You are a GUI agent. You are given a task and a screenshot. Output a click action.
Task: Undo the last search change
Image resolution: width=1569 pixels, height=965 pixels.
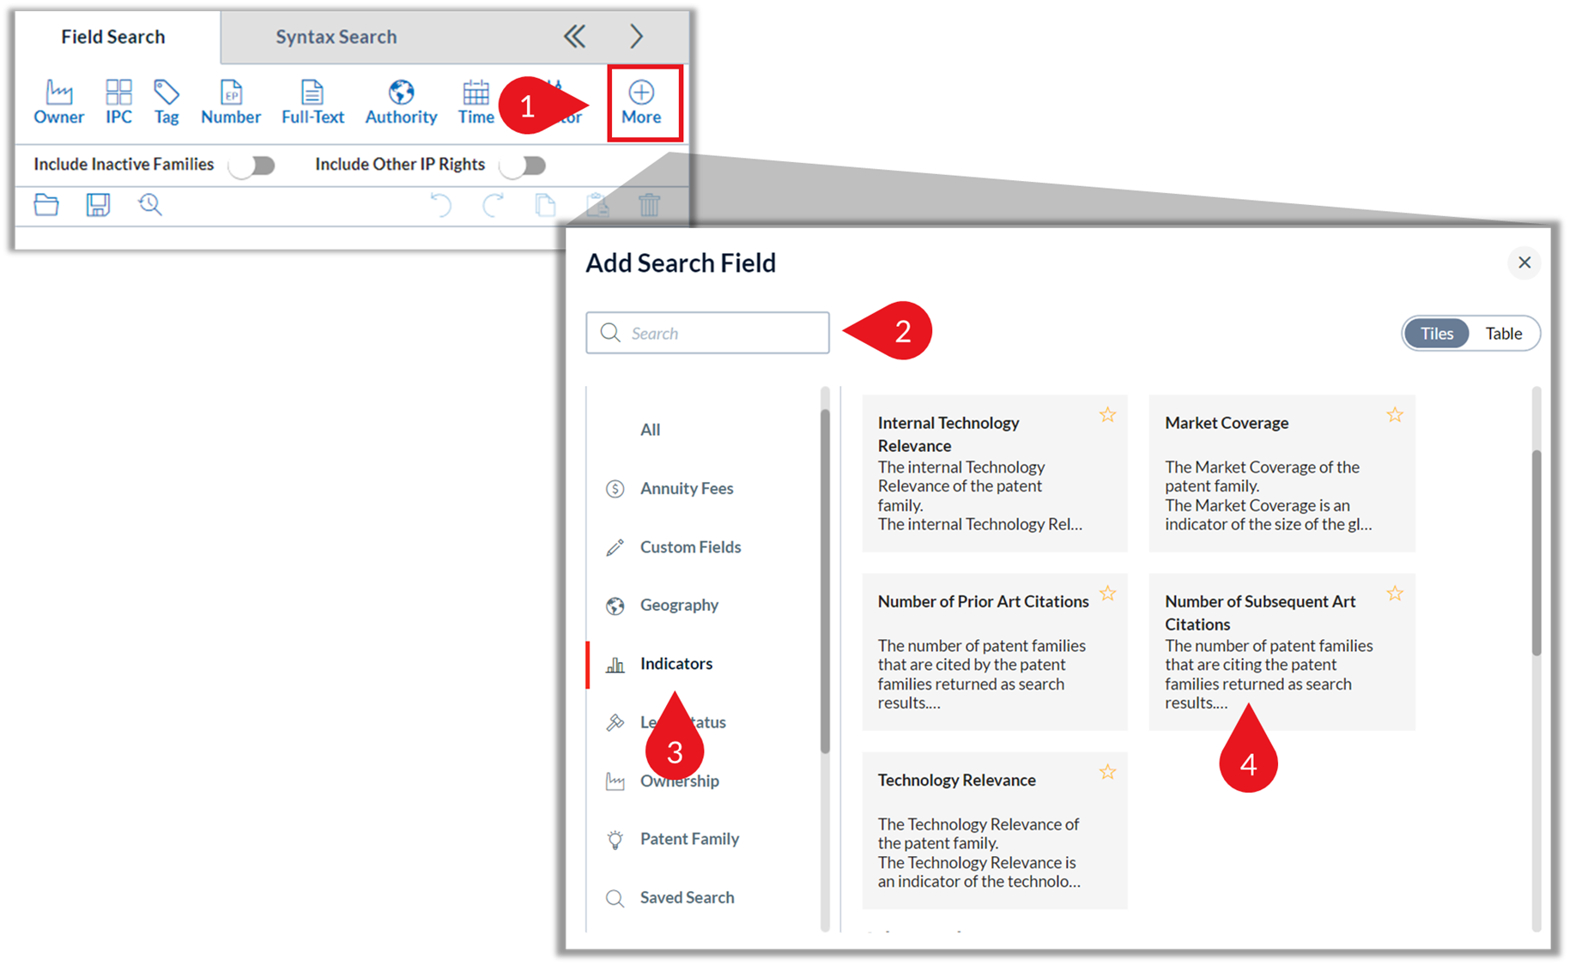440,205
